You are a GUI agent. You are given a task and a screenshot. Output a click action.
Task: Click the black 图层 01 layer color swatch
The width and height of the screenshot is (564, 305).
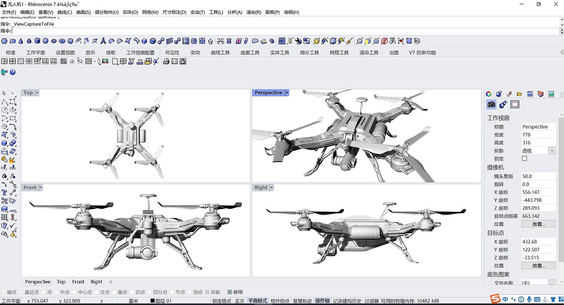pos(153,301)
